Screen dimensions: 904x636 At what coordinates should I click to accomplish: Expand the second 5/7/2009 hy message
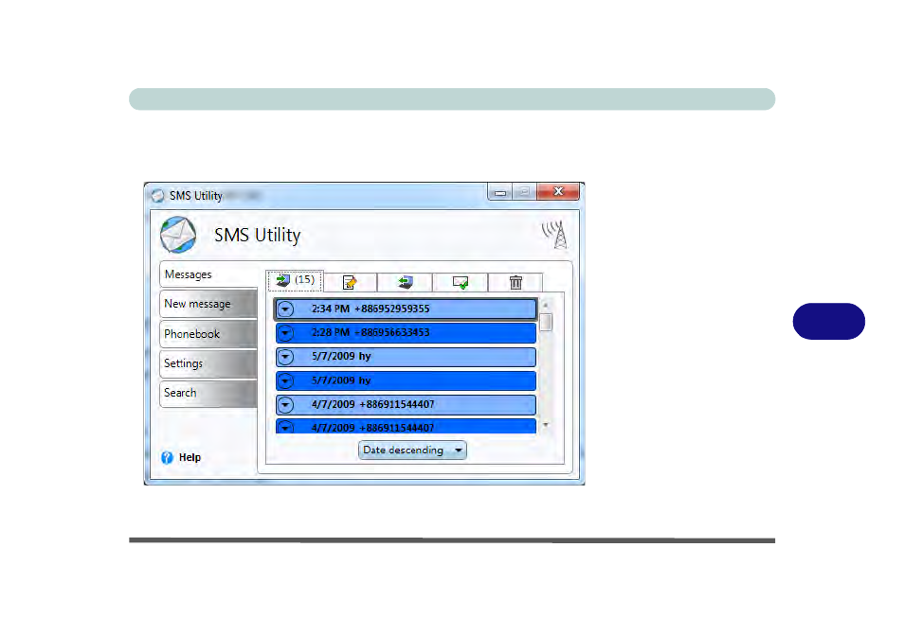285,381
